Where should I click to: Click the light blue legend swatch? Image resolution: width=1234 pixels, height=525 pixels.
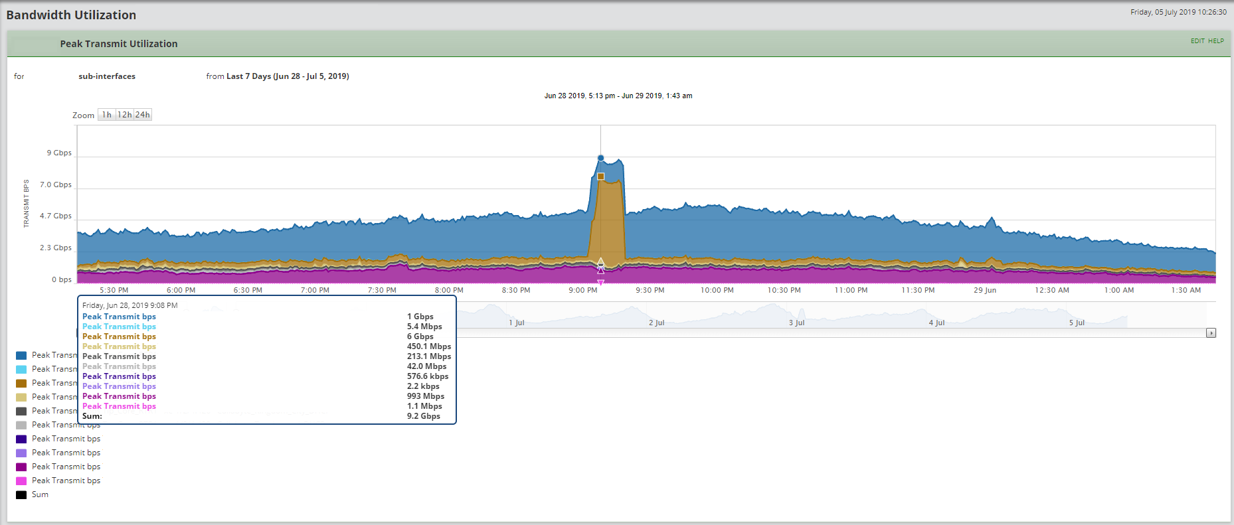click(21, 370)
